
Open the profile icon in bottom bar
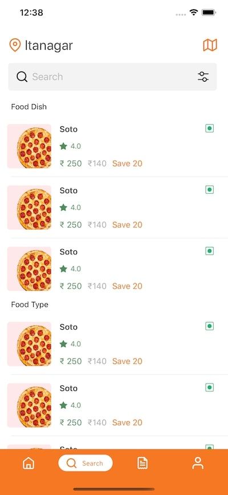198,463
